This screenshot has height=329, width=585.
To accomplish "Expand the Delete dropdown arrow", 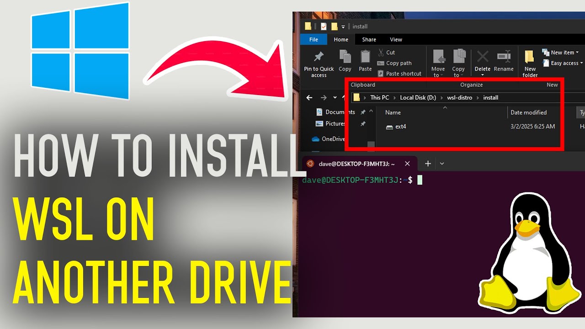I will pos(483,75).
